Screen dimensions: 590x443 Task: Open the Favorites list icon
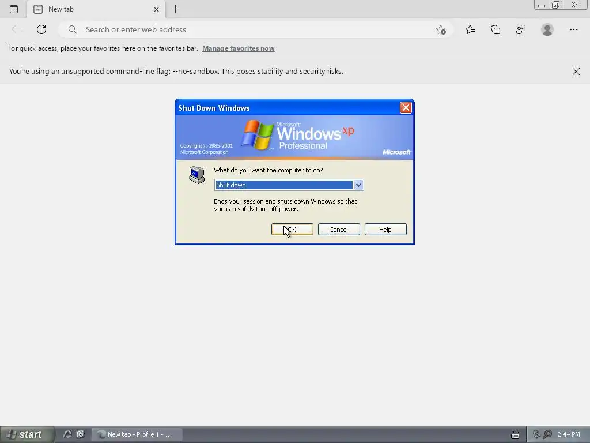(470, 29)
